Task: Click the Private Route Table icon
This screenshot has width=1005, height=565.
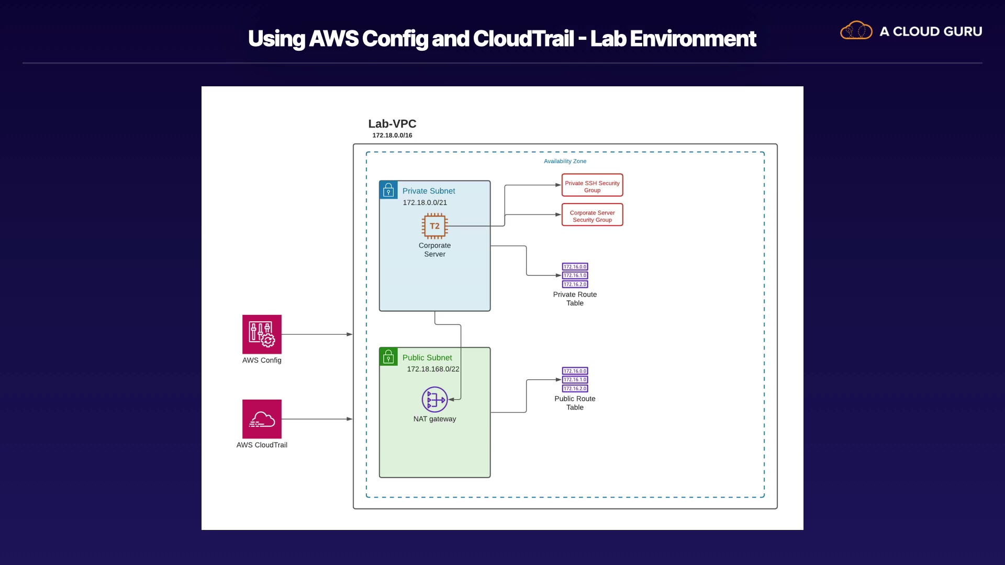Action: 575,275
